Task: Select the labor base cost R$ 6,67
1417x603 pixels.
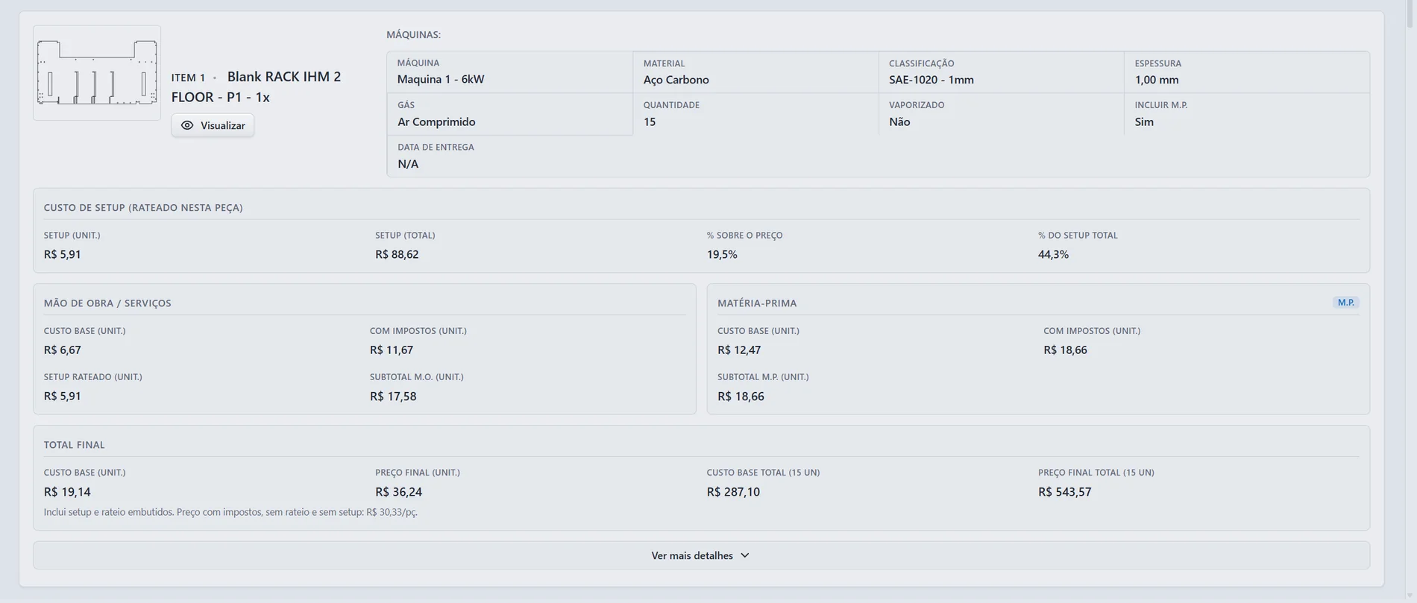Action: tap(63, 350)
